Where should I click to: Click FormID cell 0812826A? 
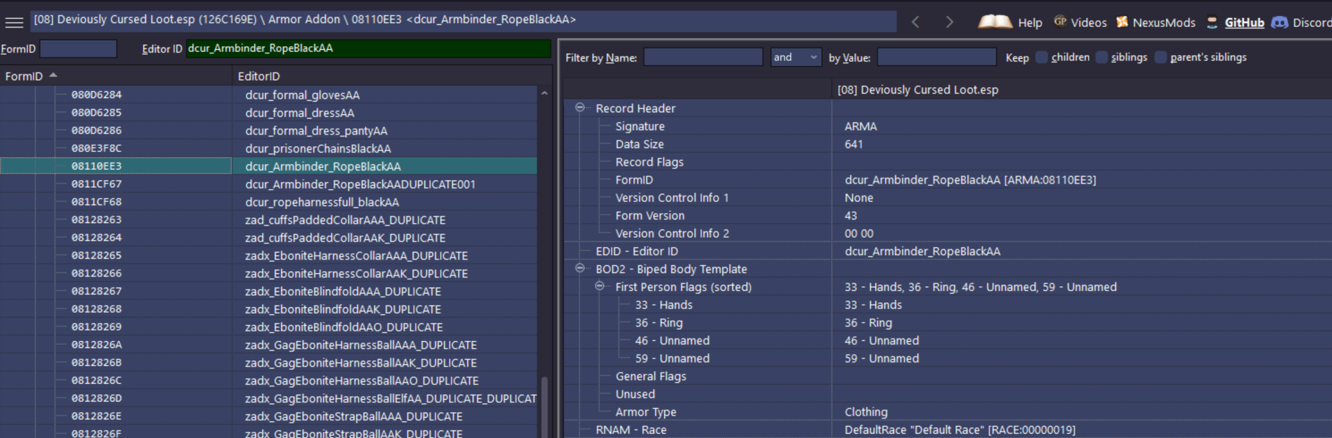(96, 345)
